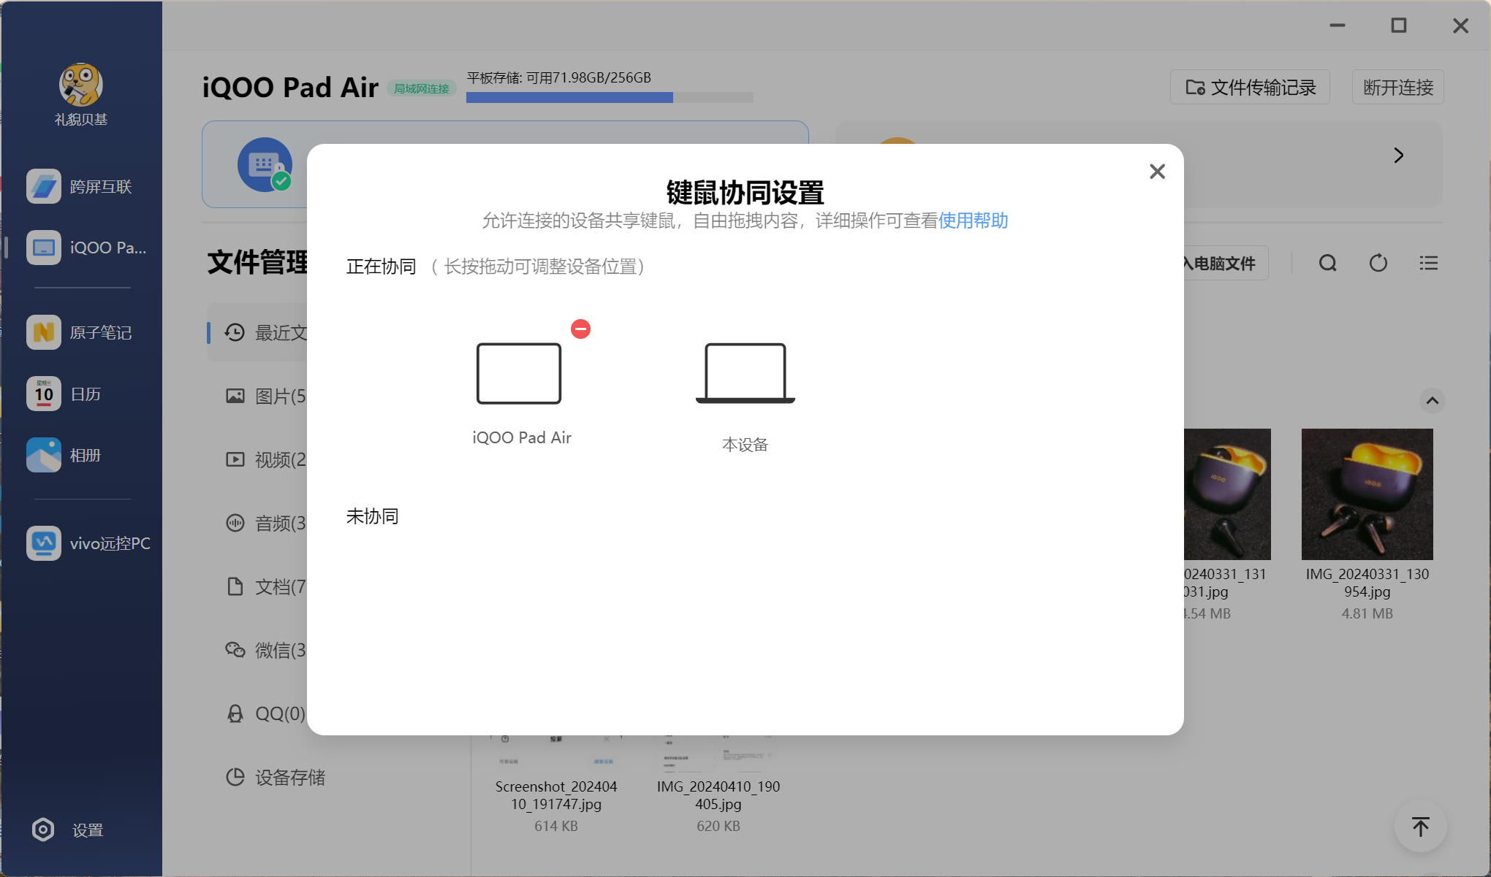Click the 4.81 MB file size text
The width and height of the screenshot is (1491, 877).
click(x=1367, y=613)
